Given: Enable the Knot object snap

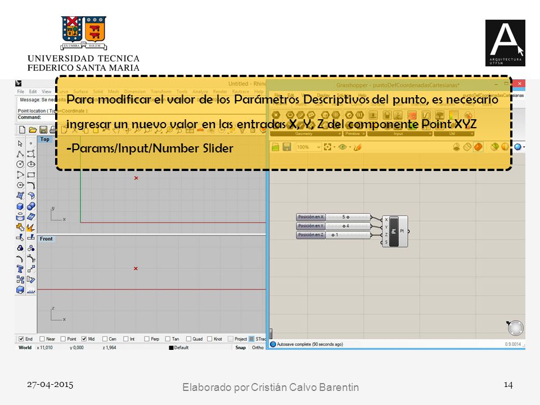Looking at the screenshot, I should click(x=209, y=339).
